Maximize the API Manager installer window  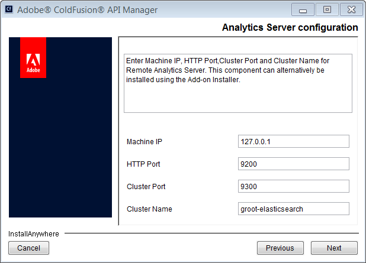pyautogui.click(x=326, y=10)
